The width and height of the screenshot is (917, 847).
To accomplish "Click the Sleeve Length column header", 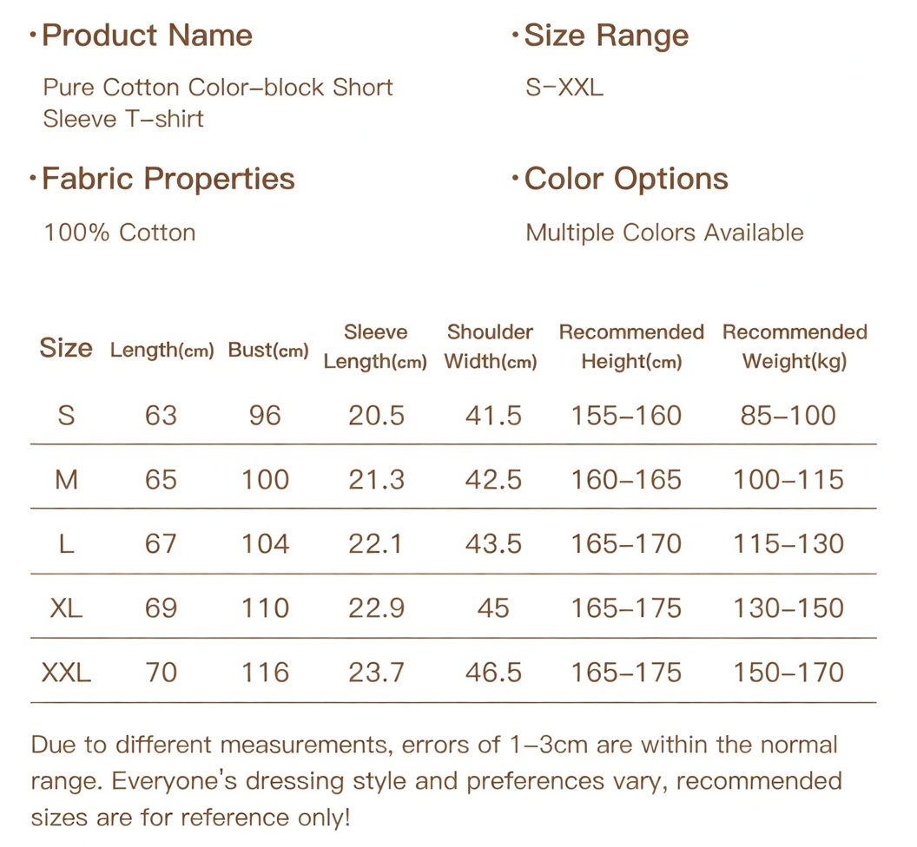I will point(375,347).
